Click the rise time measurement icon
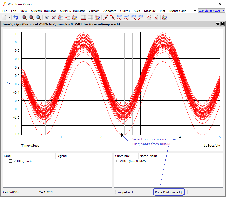Image resolution: width=226 pixels, height=197 pixels. [x=106, y=17]
